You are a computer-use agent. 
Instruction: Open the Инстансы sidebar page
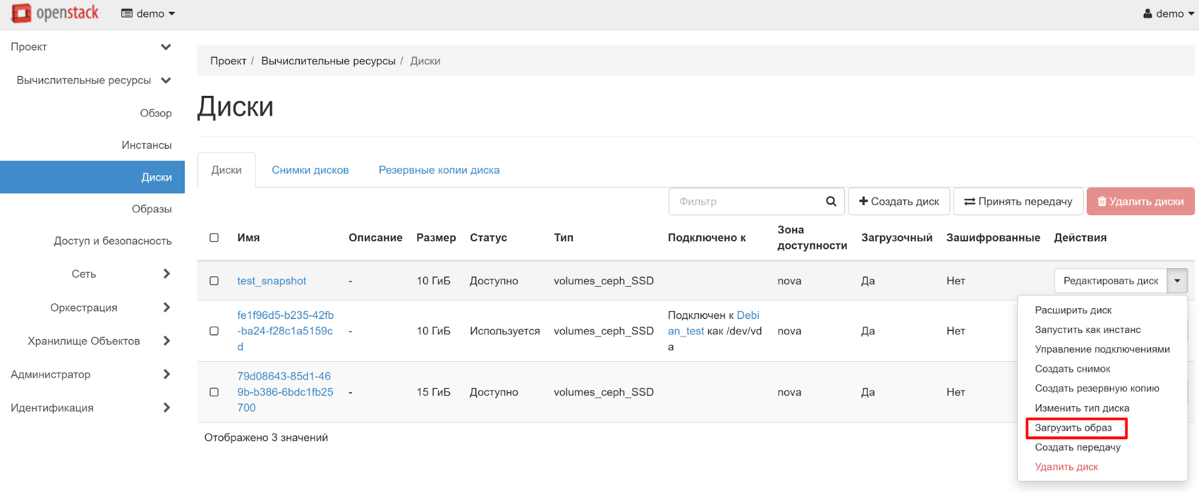coord(146,145)
